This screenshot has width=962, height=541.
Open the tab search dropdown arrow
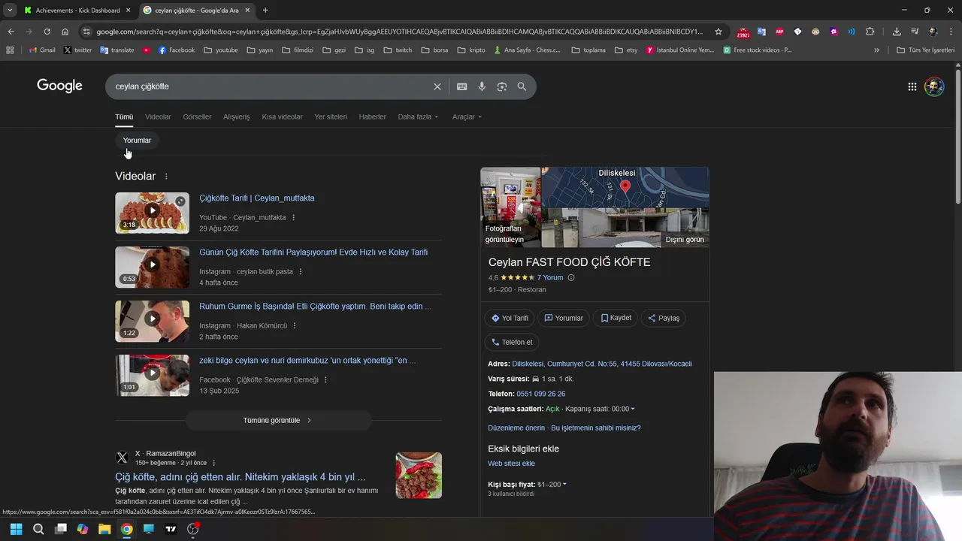click(x=10, y=10)
